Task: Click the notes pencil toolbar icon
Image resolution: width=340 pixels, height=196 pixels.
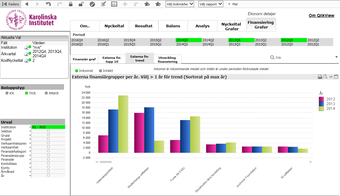Action: point(103,4)
